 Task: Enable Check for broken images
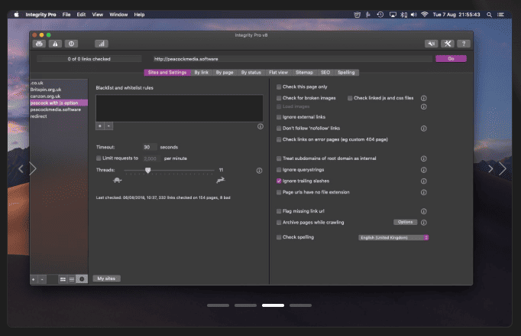[279, 98]
